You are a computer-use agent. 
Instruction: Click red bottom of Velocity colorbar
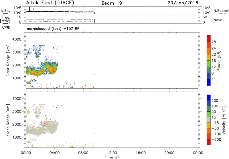pyautogui.click(x=209, y=142)
